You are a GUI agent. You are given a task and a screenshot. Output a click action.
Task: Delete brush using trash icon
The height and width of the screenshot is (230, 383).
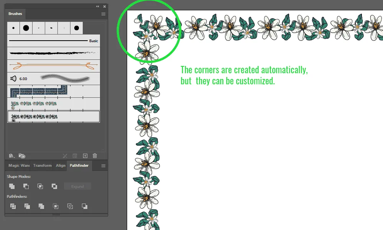pyautogui.click(x=95, y=156)
